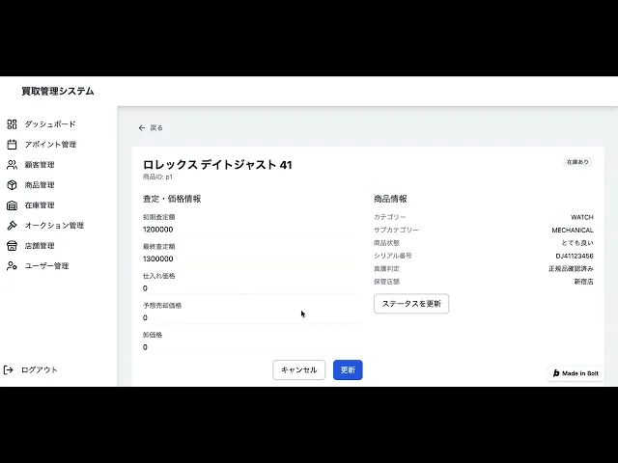618x463 pixels.
Task: Focus the 初期査定額 field with 1200000
Action: point(251,230)
